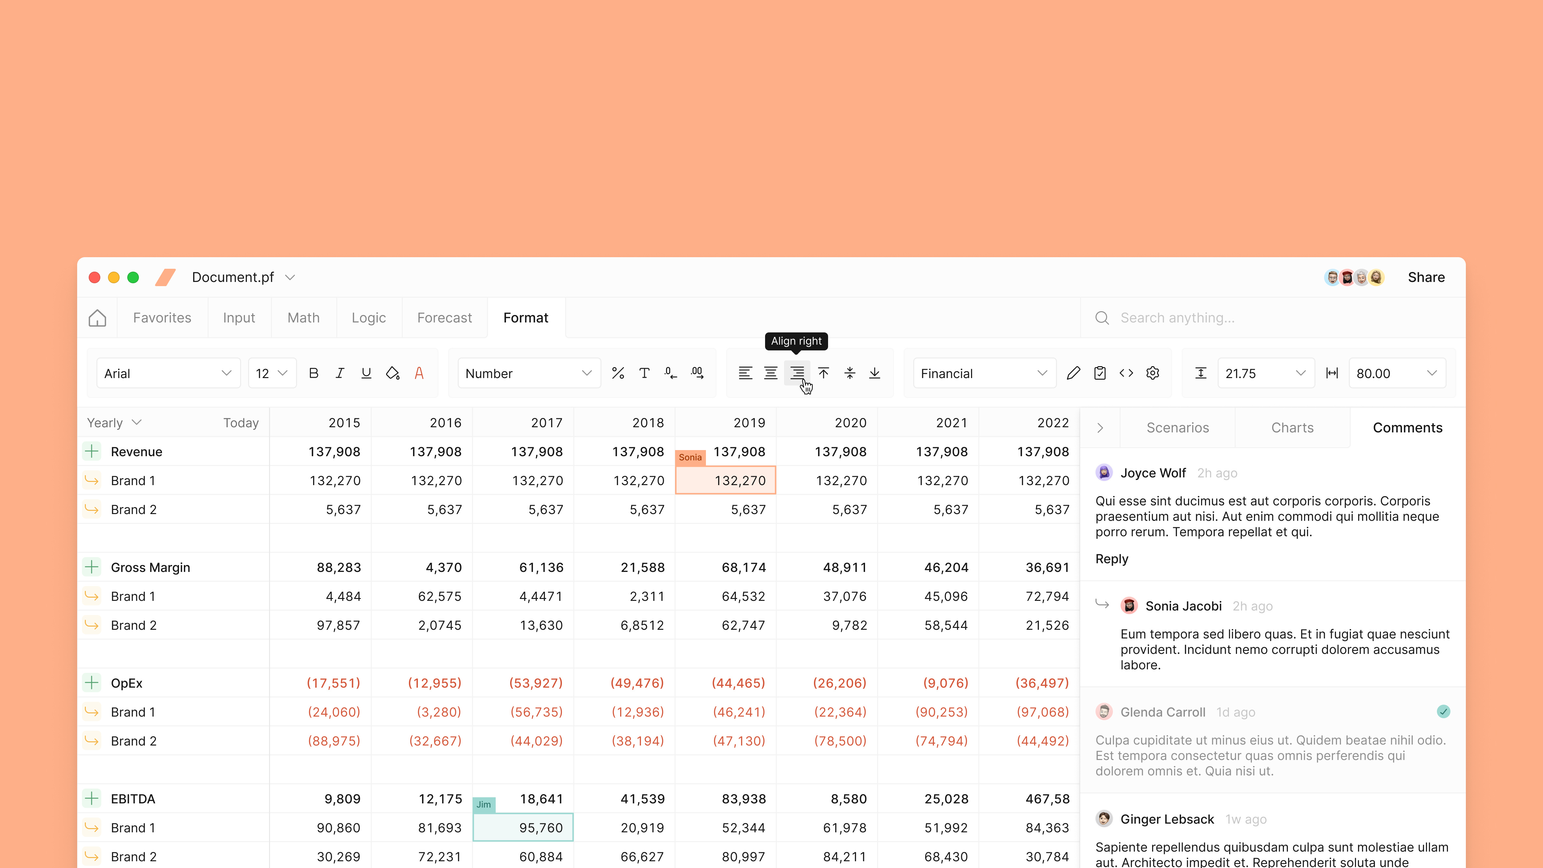Switch to the Forecast tab
This screenshot has width=1543, height=868.
coord(445,318)
